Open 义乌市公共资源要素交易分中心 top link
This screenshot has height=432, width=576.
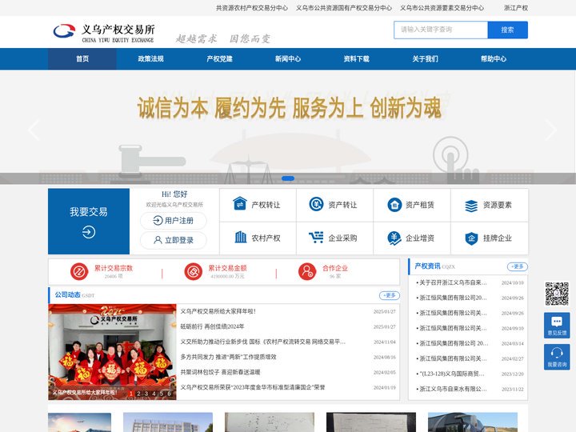[x=442, y=8]
